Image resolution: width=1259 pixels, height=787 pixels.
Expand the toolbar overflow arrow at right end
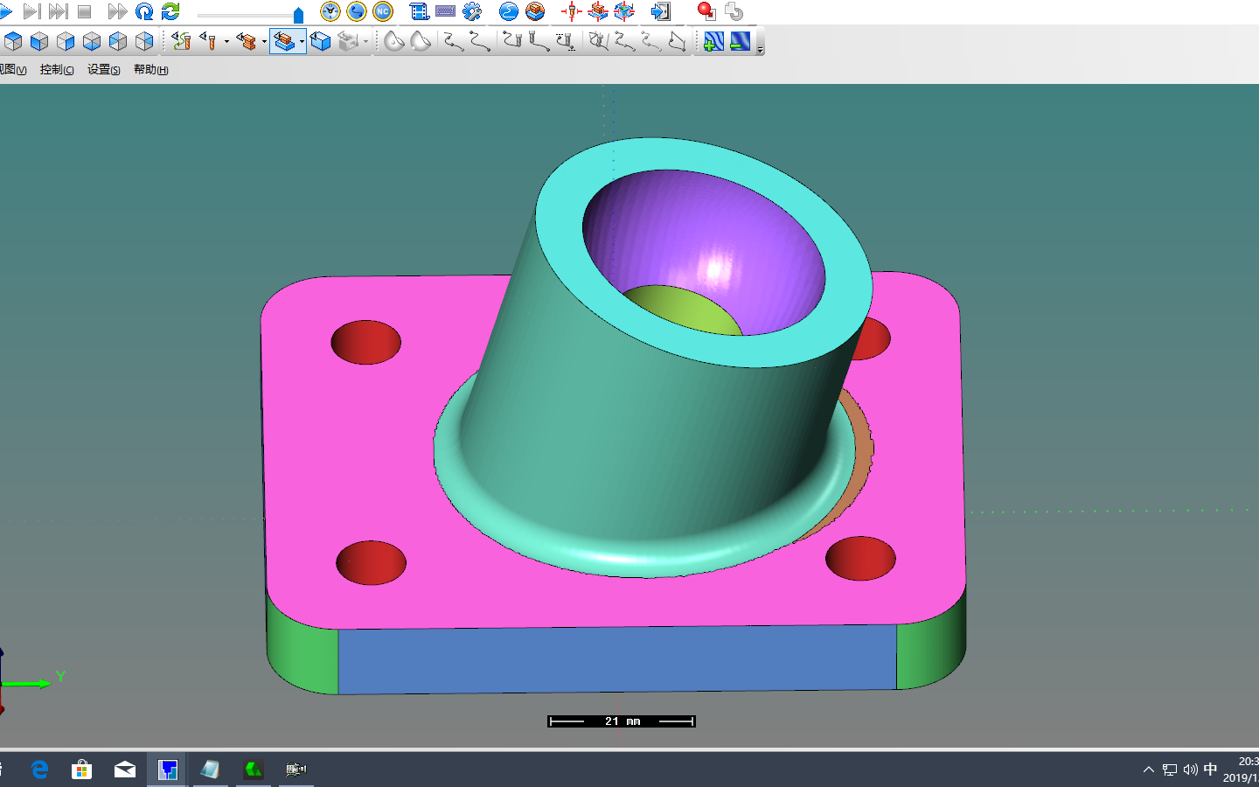761,51
